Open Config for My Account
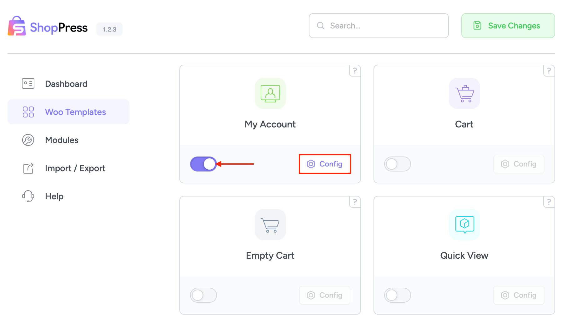Screen dimensions: 567x323 [324, 164]
